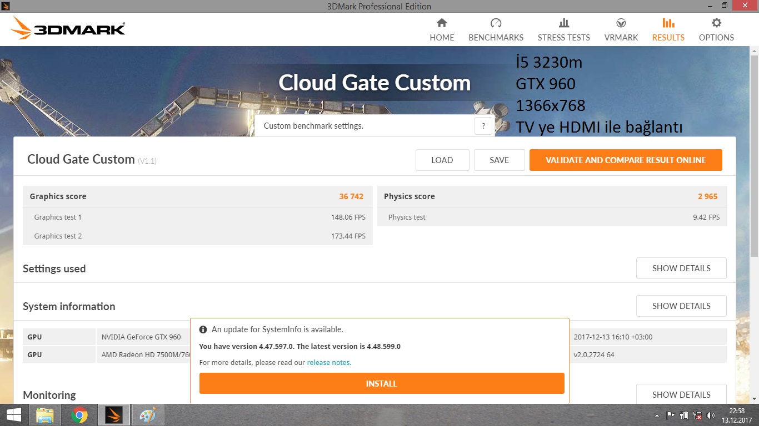Click the 2017-12-13 16:10 timestamp
The image size is (759, 426).
point(613,337)
